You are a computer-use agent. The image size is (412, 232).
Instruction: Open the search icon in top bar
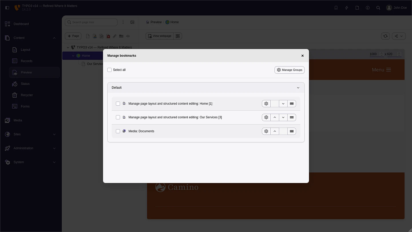coord(378,8)
